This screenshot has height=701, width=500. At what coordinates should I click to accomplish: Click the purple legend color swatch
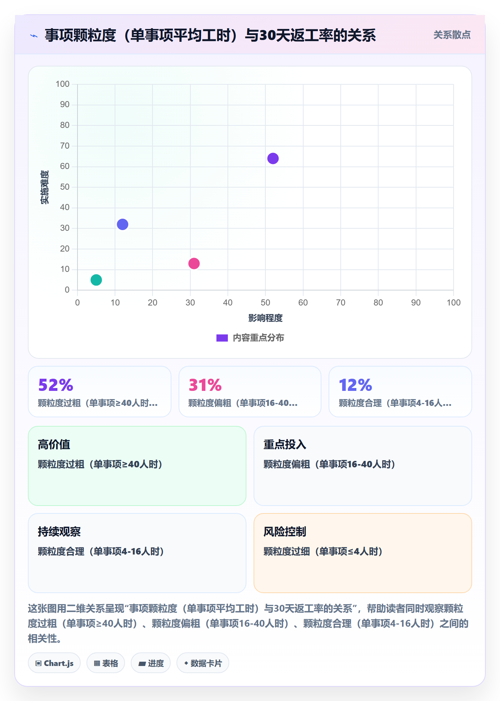[222, 338]
